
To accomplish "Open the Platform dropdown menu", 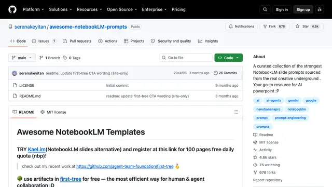I will point(33,9).
